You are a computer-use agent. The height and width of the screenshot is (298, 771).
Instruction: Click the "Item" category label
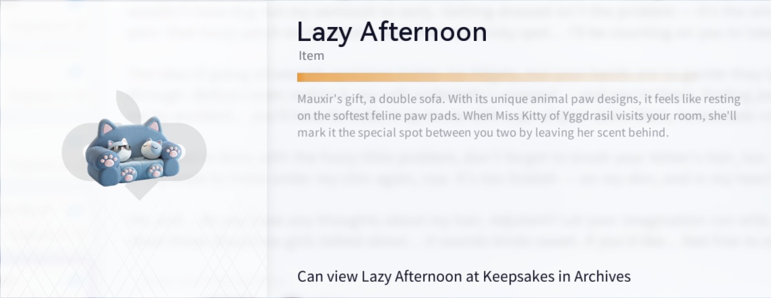coord(311,56)
